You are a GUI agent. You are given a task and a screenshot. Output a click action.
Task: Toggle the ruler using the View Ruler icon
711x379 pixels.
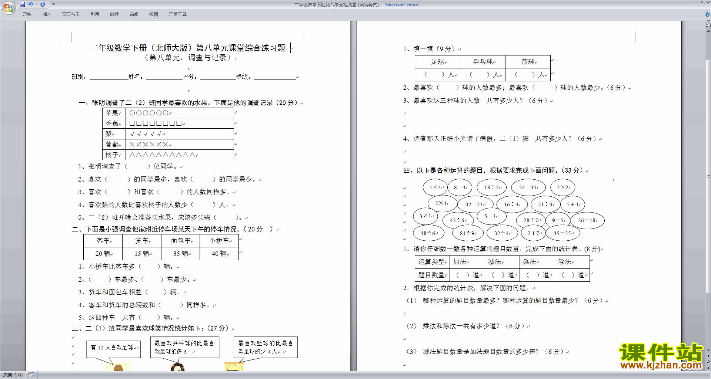click(x=708, y=25)
